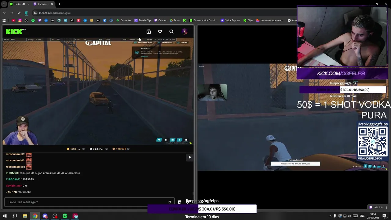Open the Kick user avatar menu

coord(185,31)
